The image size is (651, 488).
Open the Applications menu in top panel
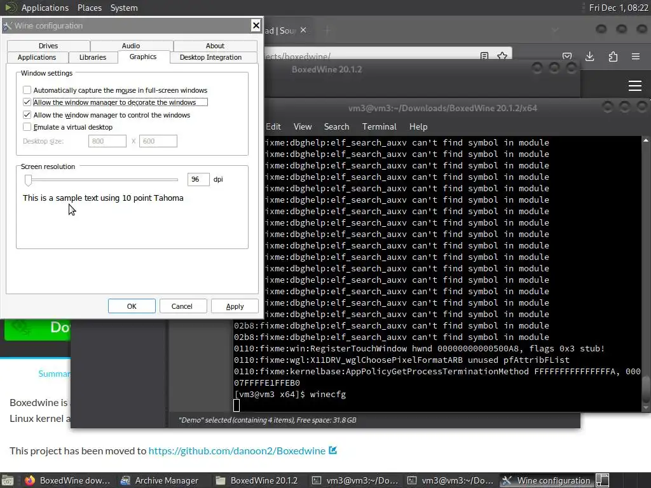click(x=45, y=8)
